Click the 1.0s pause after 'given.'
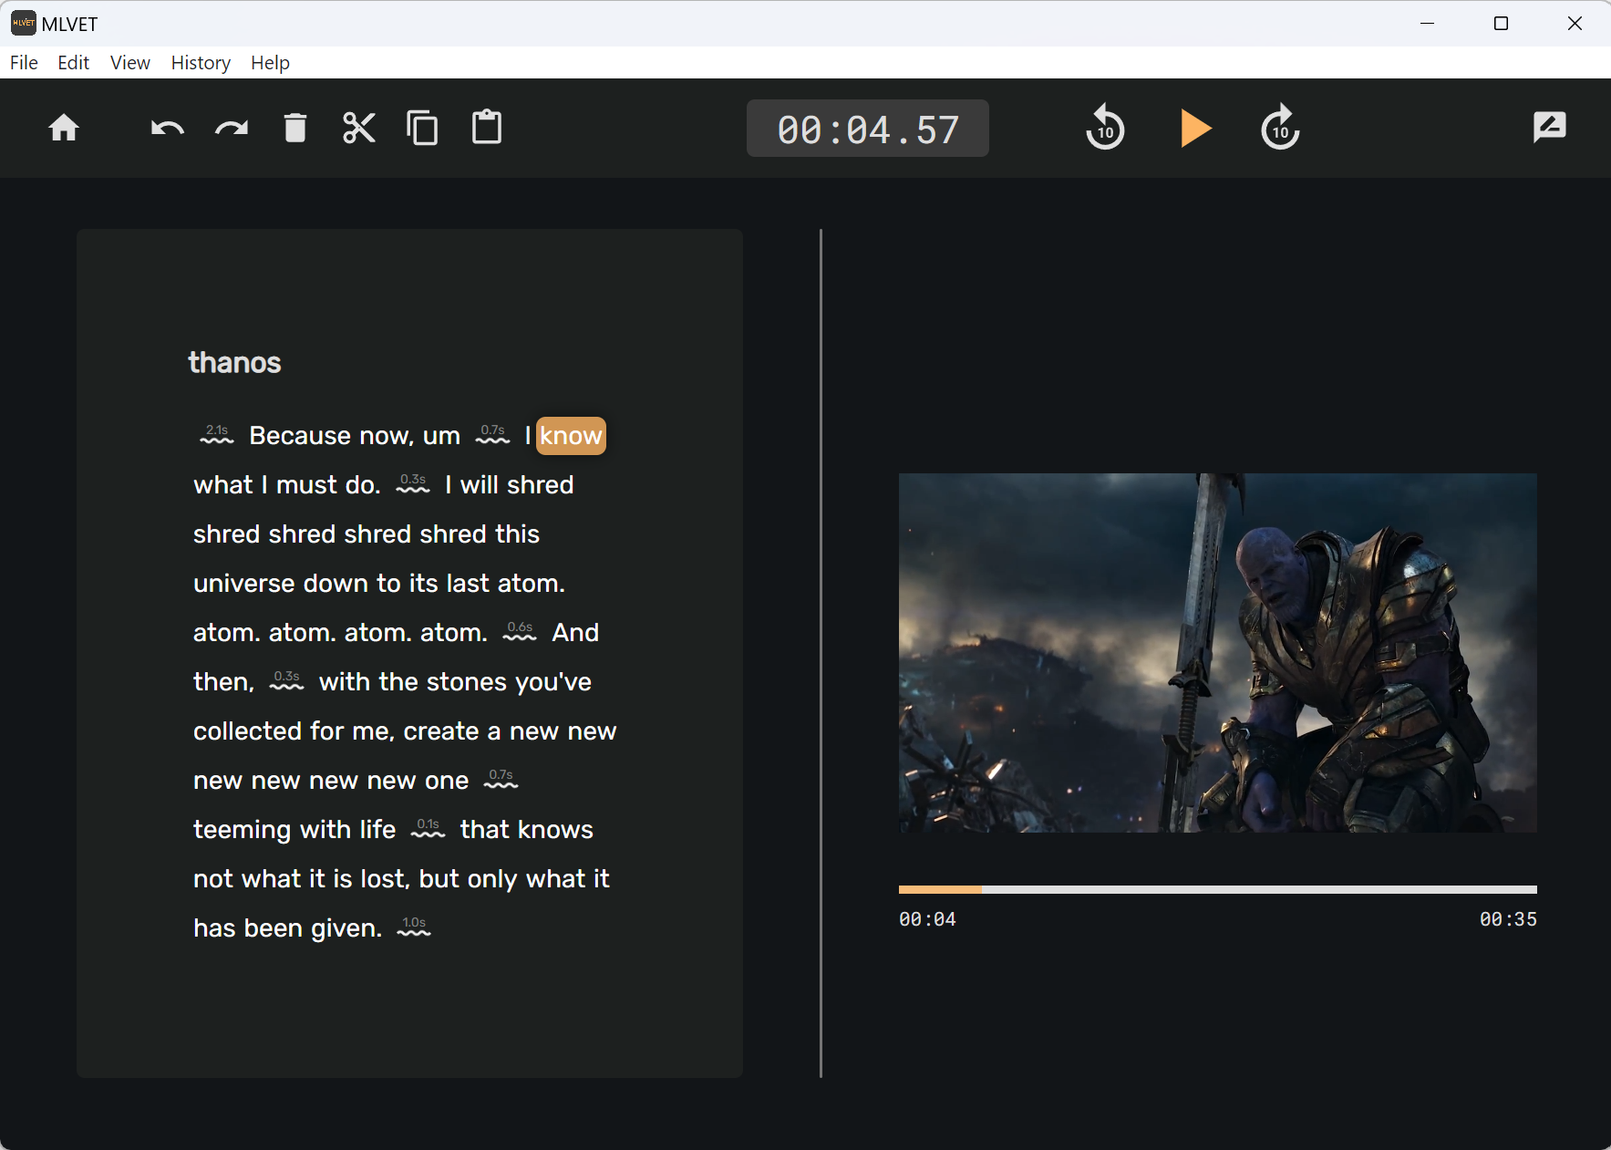Viewport: 1611px width, 1150px height. click(x=414, y=927)
